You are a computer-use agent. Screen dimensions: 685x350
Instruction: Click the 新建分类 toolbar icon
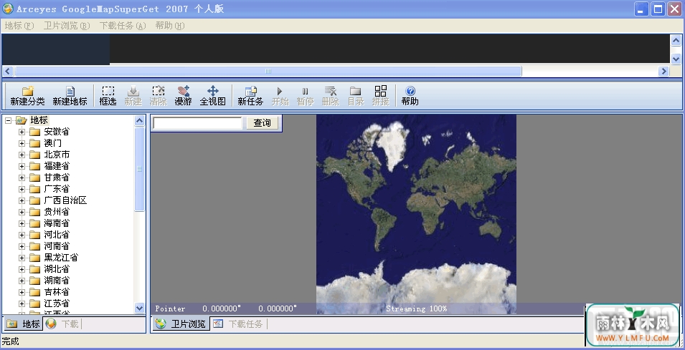coord(27,96)
